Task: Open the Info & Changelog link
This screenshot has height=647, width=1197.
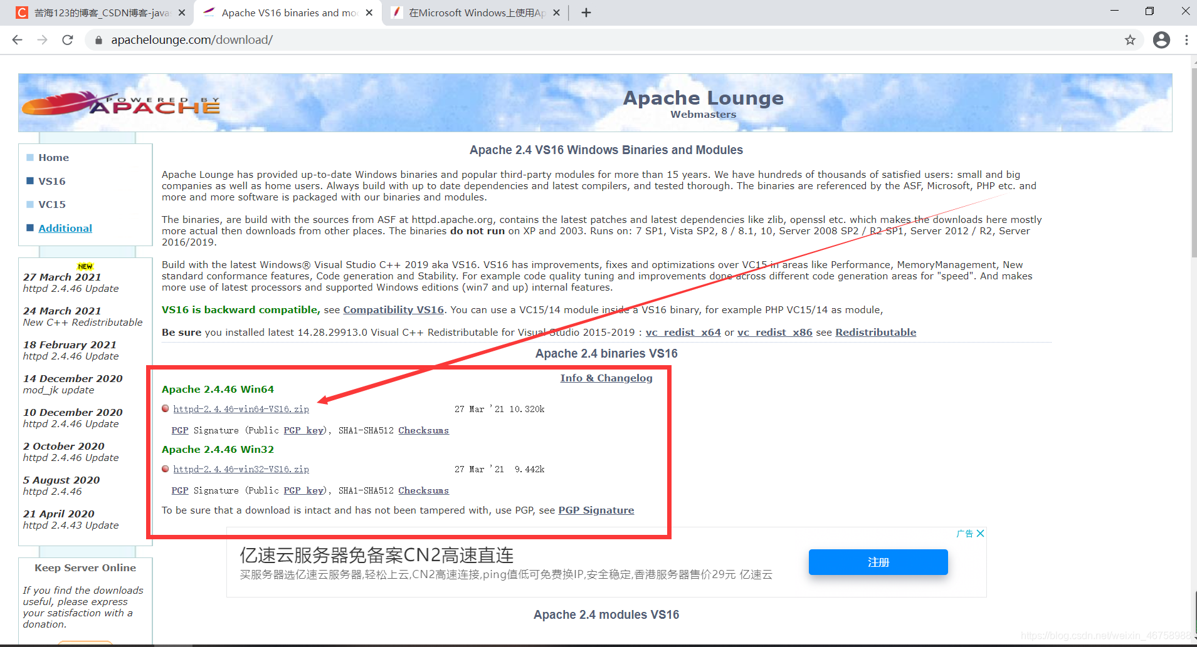Action: pos(606,378)
